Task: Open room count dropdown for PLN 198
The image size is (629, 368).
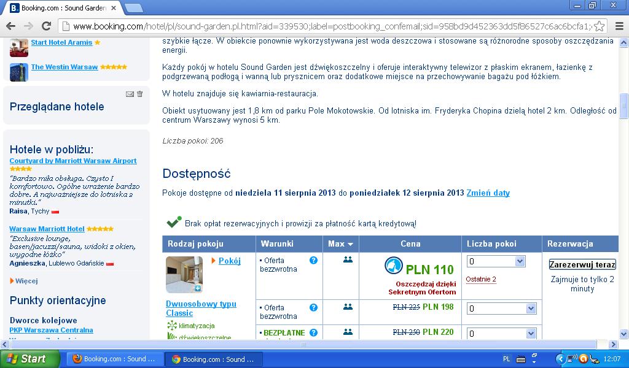Action: click(x=501, y=309)
